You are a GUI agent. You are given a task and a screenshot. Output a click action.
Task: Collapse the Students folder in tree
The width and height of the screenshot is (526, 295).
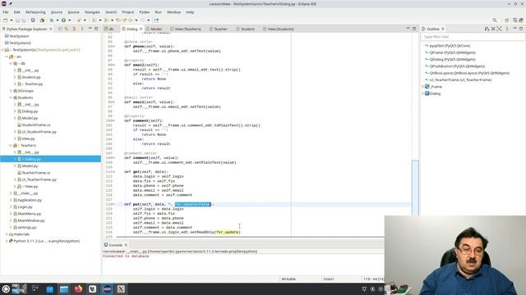pos(11,98)
